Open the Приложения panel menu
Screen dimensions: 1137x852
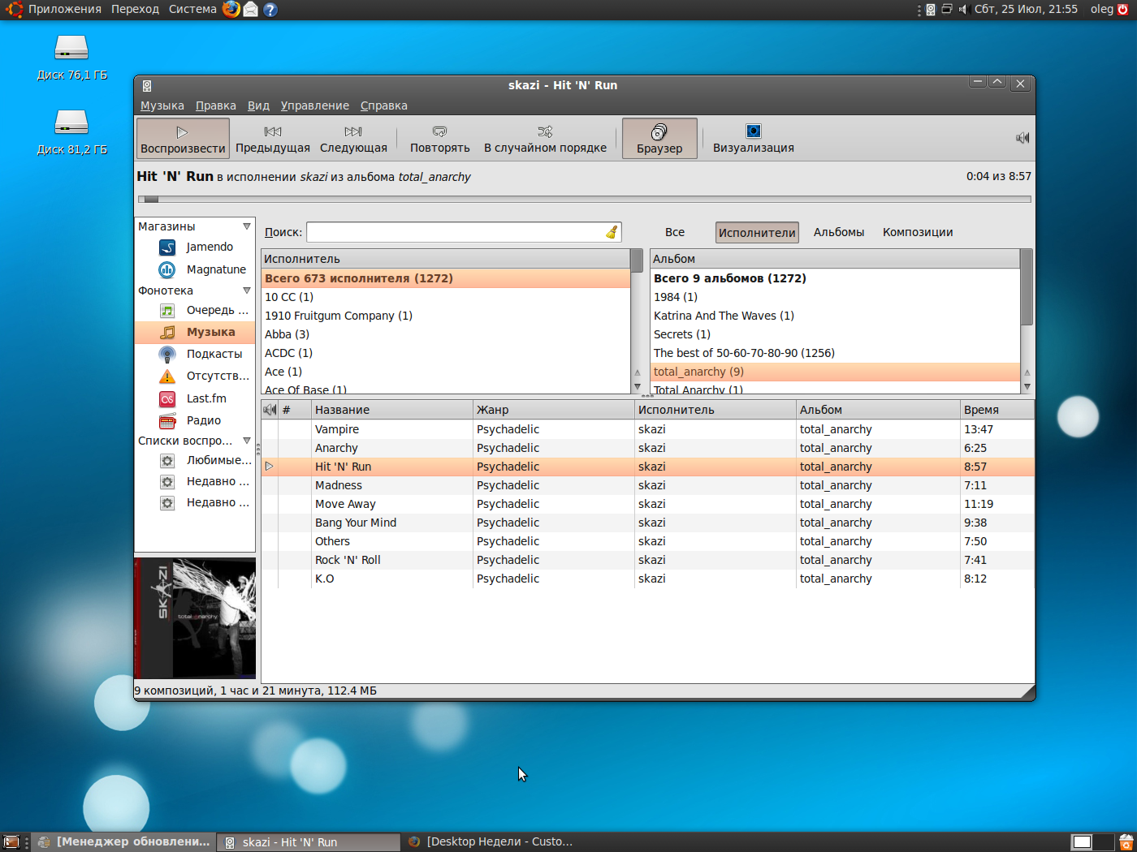[65, 10]
